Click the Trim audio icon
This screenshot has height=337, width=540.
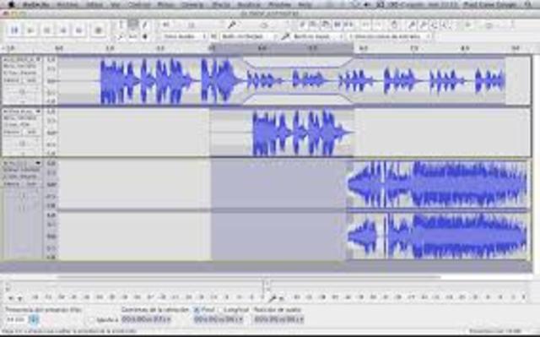tap(337, 24)
